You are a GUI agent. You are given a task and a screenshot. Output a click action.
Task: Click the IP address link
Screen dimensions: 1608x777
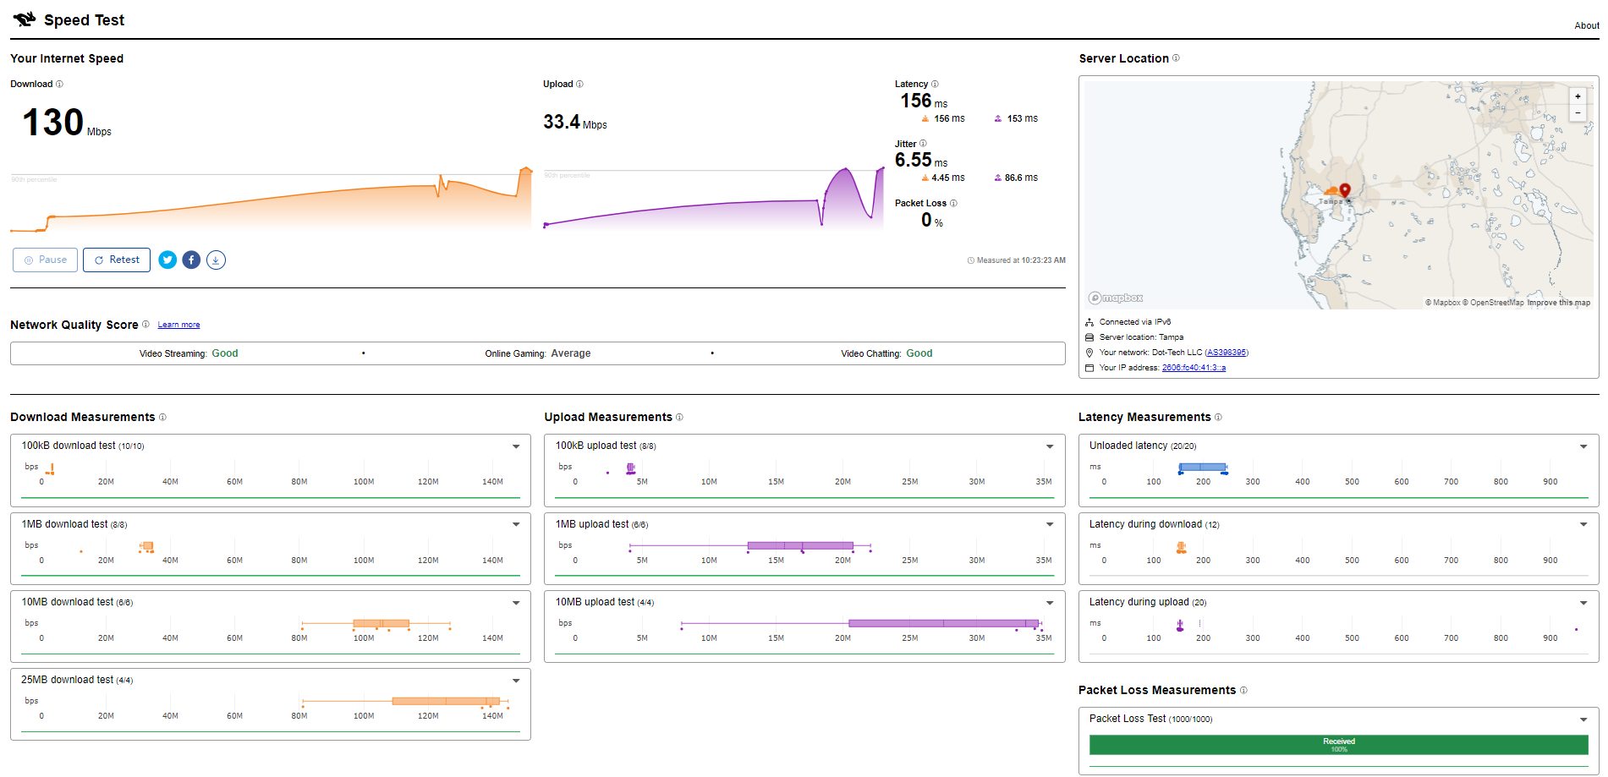click(x=1194, y=368)
